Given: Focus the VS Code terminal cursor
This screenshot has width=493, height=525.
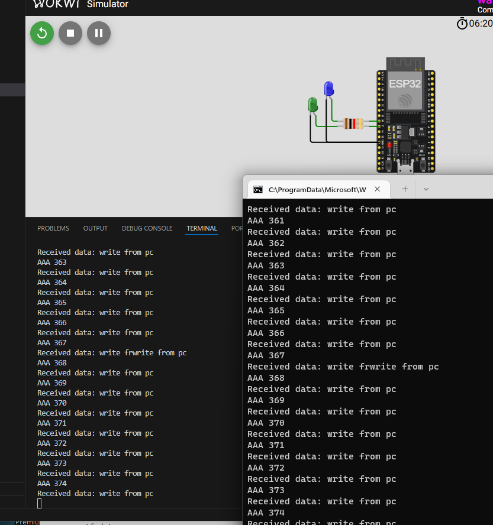Looking at the screenshot, I should point(40,503).
